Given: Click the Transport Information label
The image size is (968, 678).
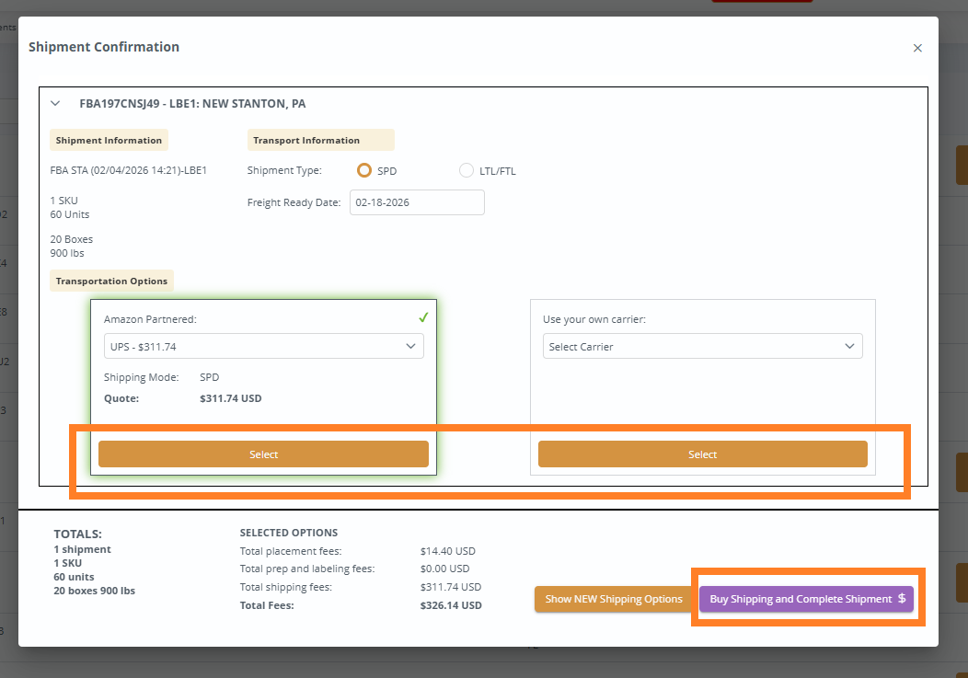Looking at the screenshot, I should (306, 141).
